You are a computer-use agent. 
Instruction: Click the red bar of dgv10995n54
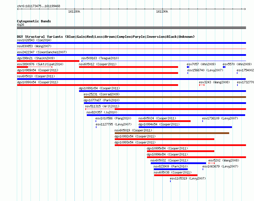181,151
